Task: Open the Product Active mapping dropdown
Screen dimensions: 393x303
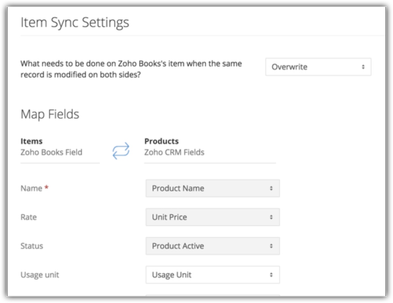Action: click(x=212, y=246)
